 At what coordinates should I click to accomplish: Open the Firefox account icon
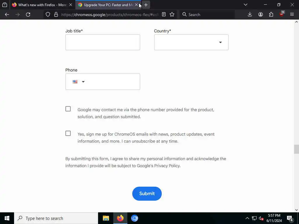pyautogui.click(x=260, y=15)
